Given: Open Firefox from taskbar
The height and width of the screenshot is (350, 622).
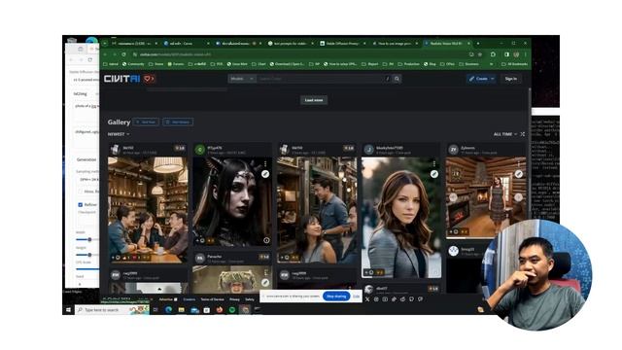Looking at the screenshot, I should [220, 309].
